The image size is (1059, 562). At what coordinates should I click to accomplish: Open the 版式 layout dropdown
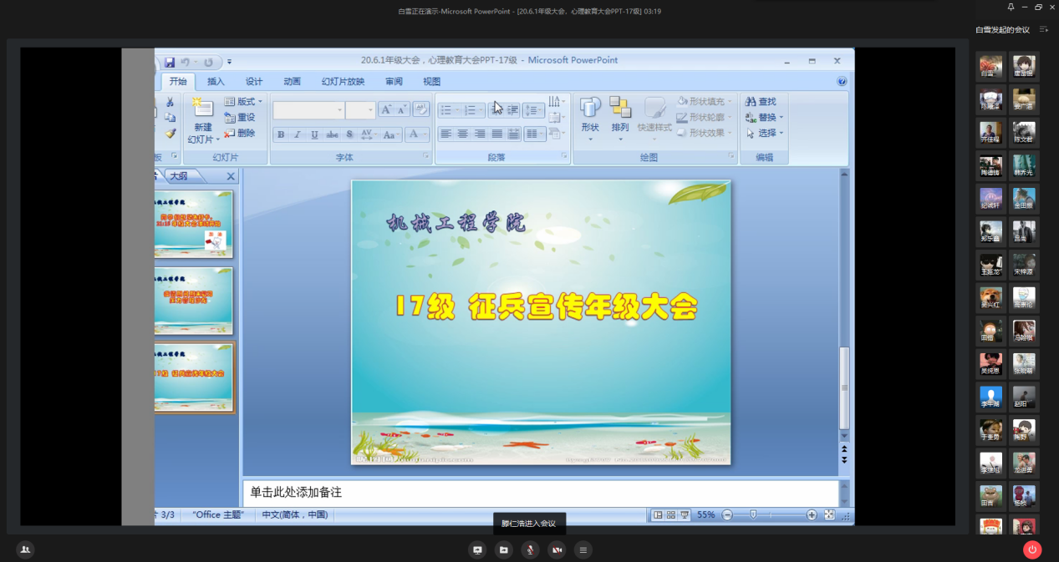pyautogui.click(x=244, y=101)
